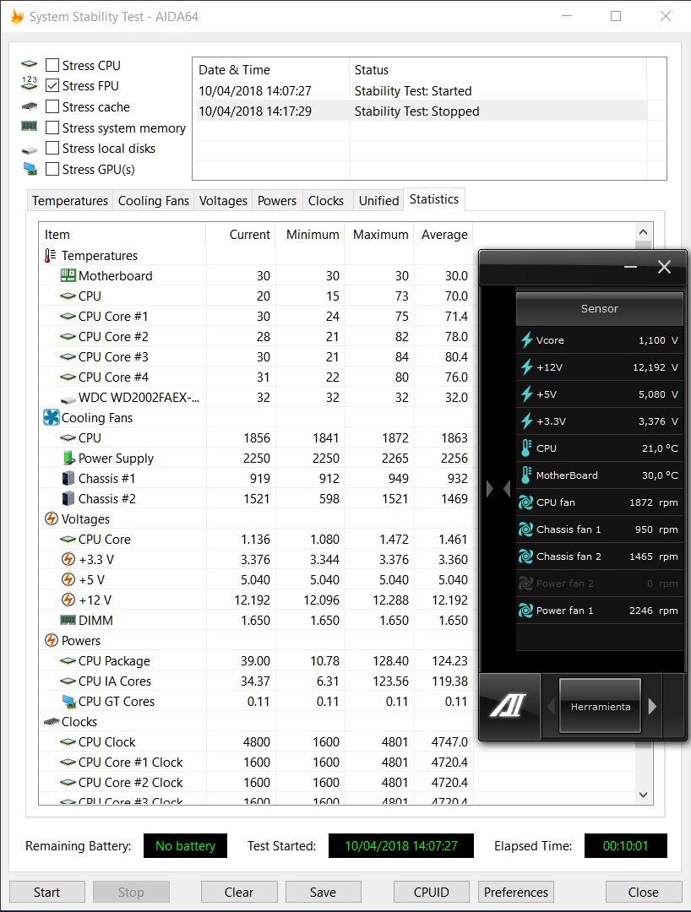Click the CPU fan icon in sensor widget
691x912 pixels.
click(x=526, y=502)
